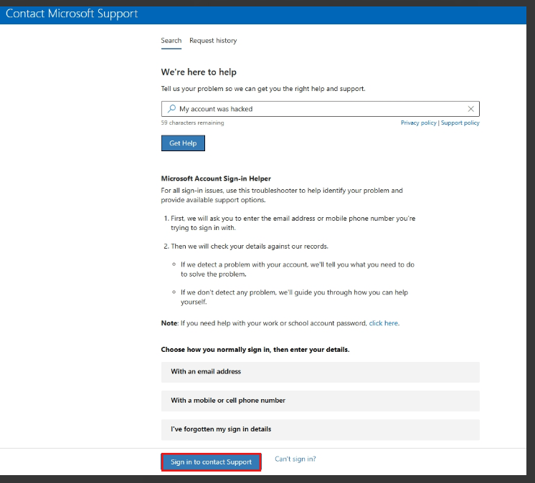Click 'Microsoft Account Sign-in Helper' heading

click(216, 178)
